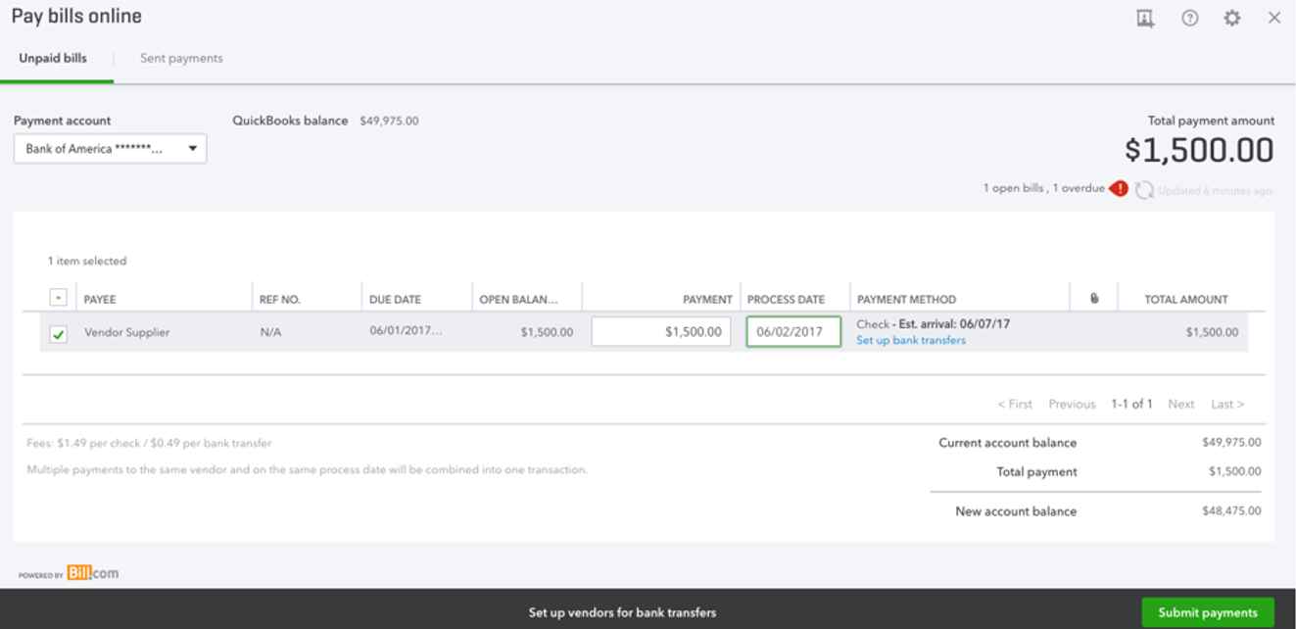Viewport: 1296px width, 629px height.
Task: Click the refresh sync icon
Action: point(1143,190)
